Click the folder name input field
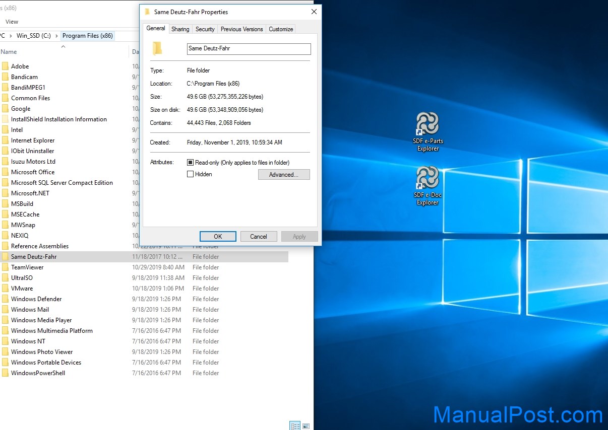Screen dimensions: 608x430 (x=249, y=49)
